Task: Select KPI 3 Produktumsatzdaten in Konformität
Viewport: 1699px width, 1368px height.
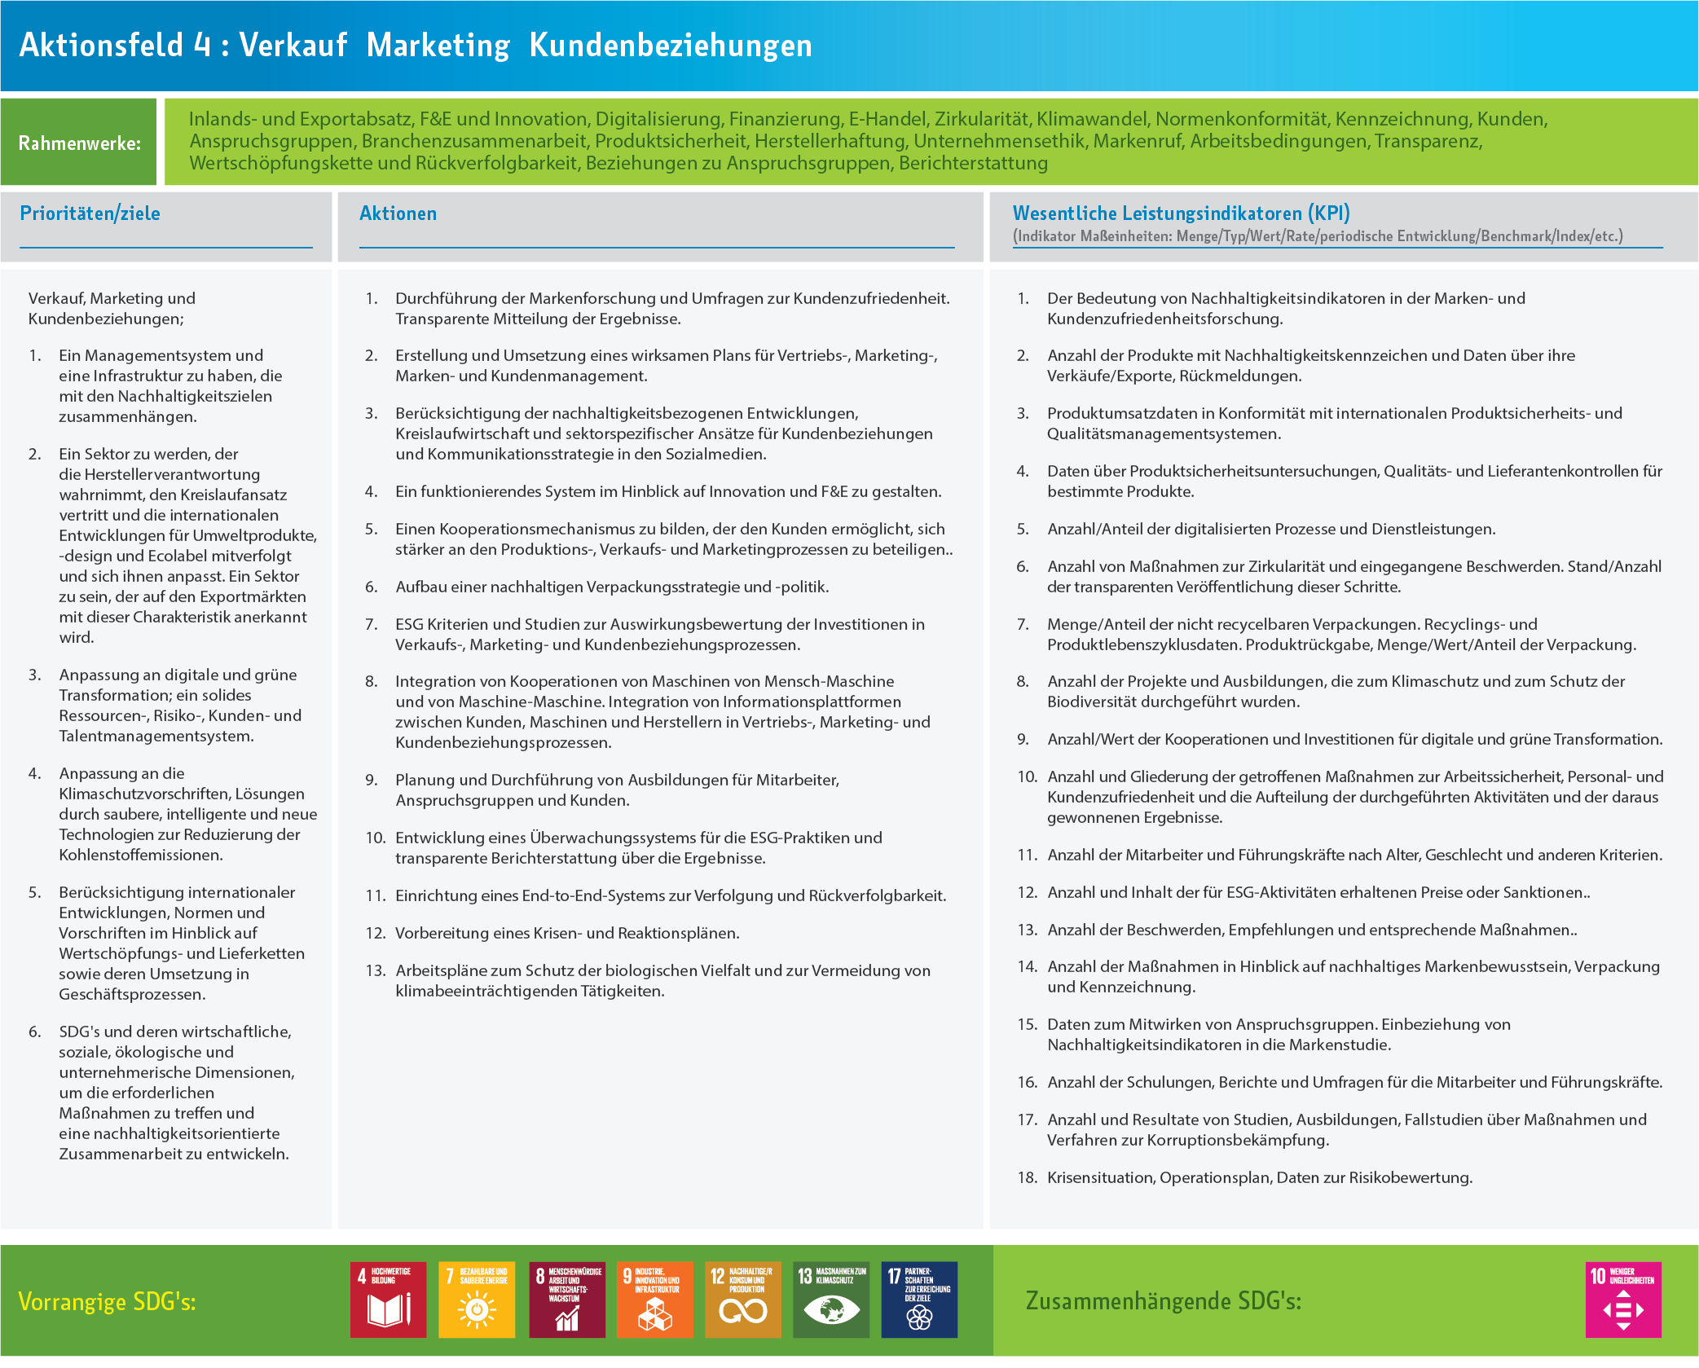Action: [x=1319, y=424]
